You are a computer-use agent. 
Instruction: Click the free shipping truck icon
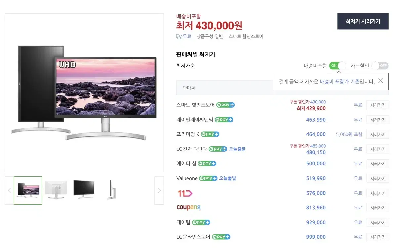tap(179, 36)
